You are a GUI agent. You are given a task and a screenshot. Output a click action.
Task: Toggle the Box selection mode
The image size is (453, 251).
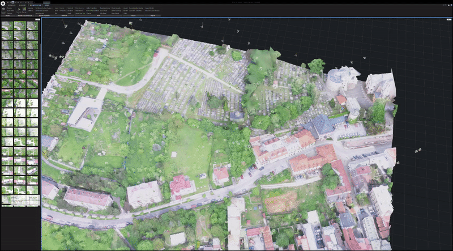pyautogui.click(x=57, y=14)
